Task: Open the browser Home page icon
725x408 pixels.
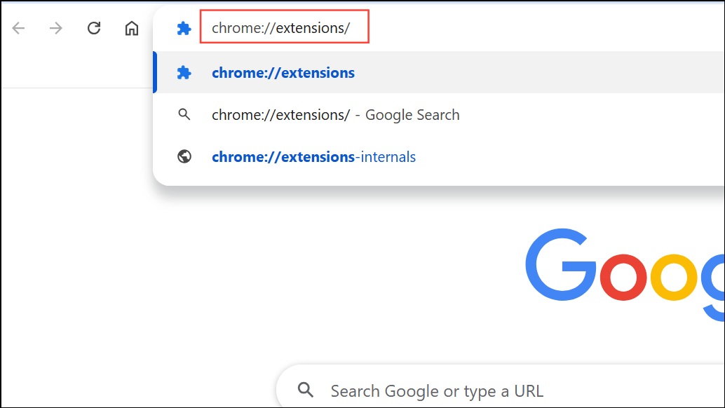Action: 131,28
